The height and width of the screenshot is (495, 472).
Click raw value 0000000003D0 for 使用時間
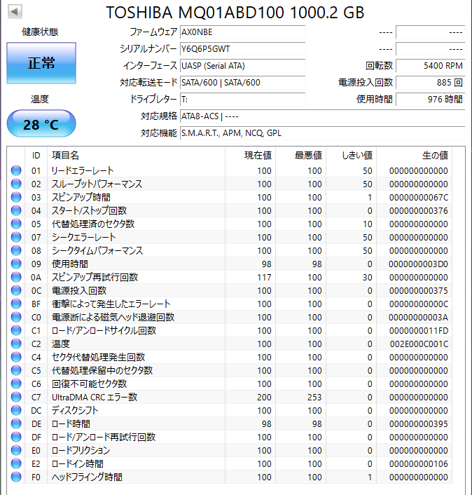pyautogui.click(x=418, y=264)
